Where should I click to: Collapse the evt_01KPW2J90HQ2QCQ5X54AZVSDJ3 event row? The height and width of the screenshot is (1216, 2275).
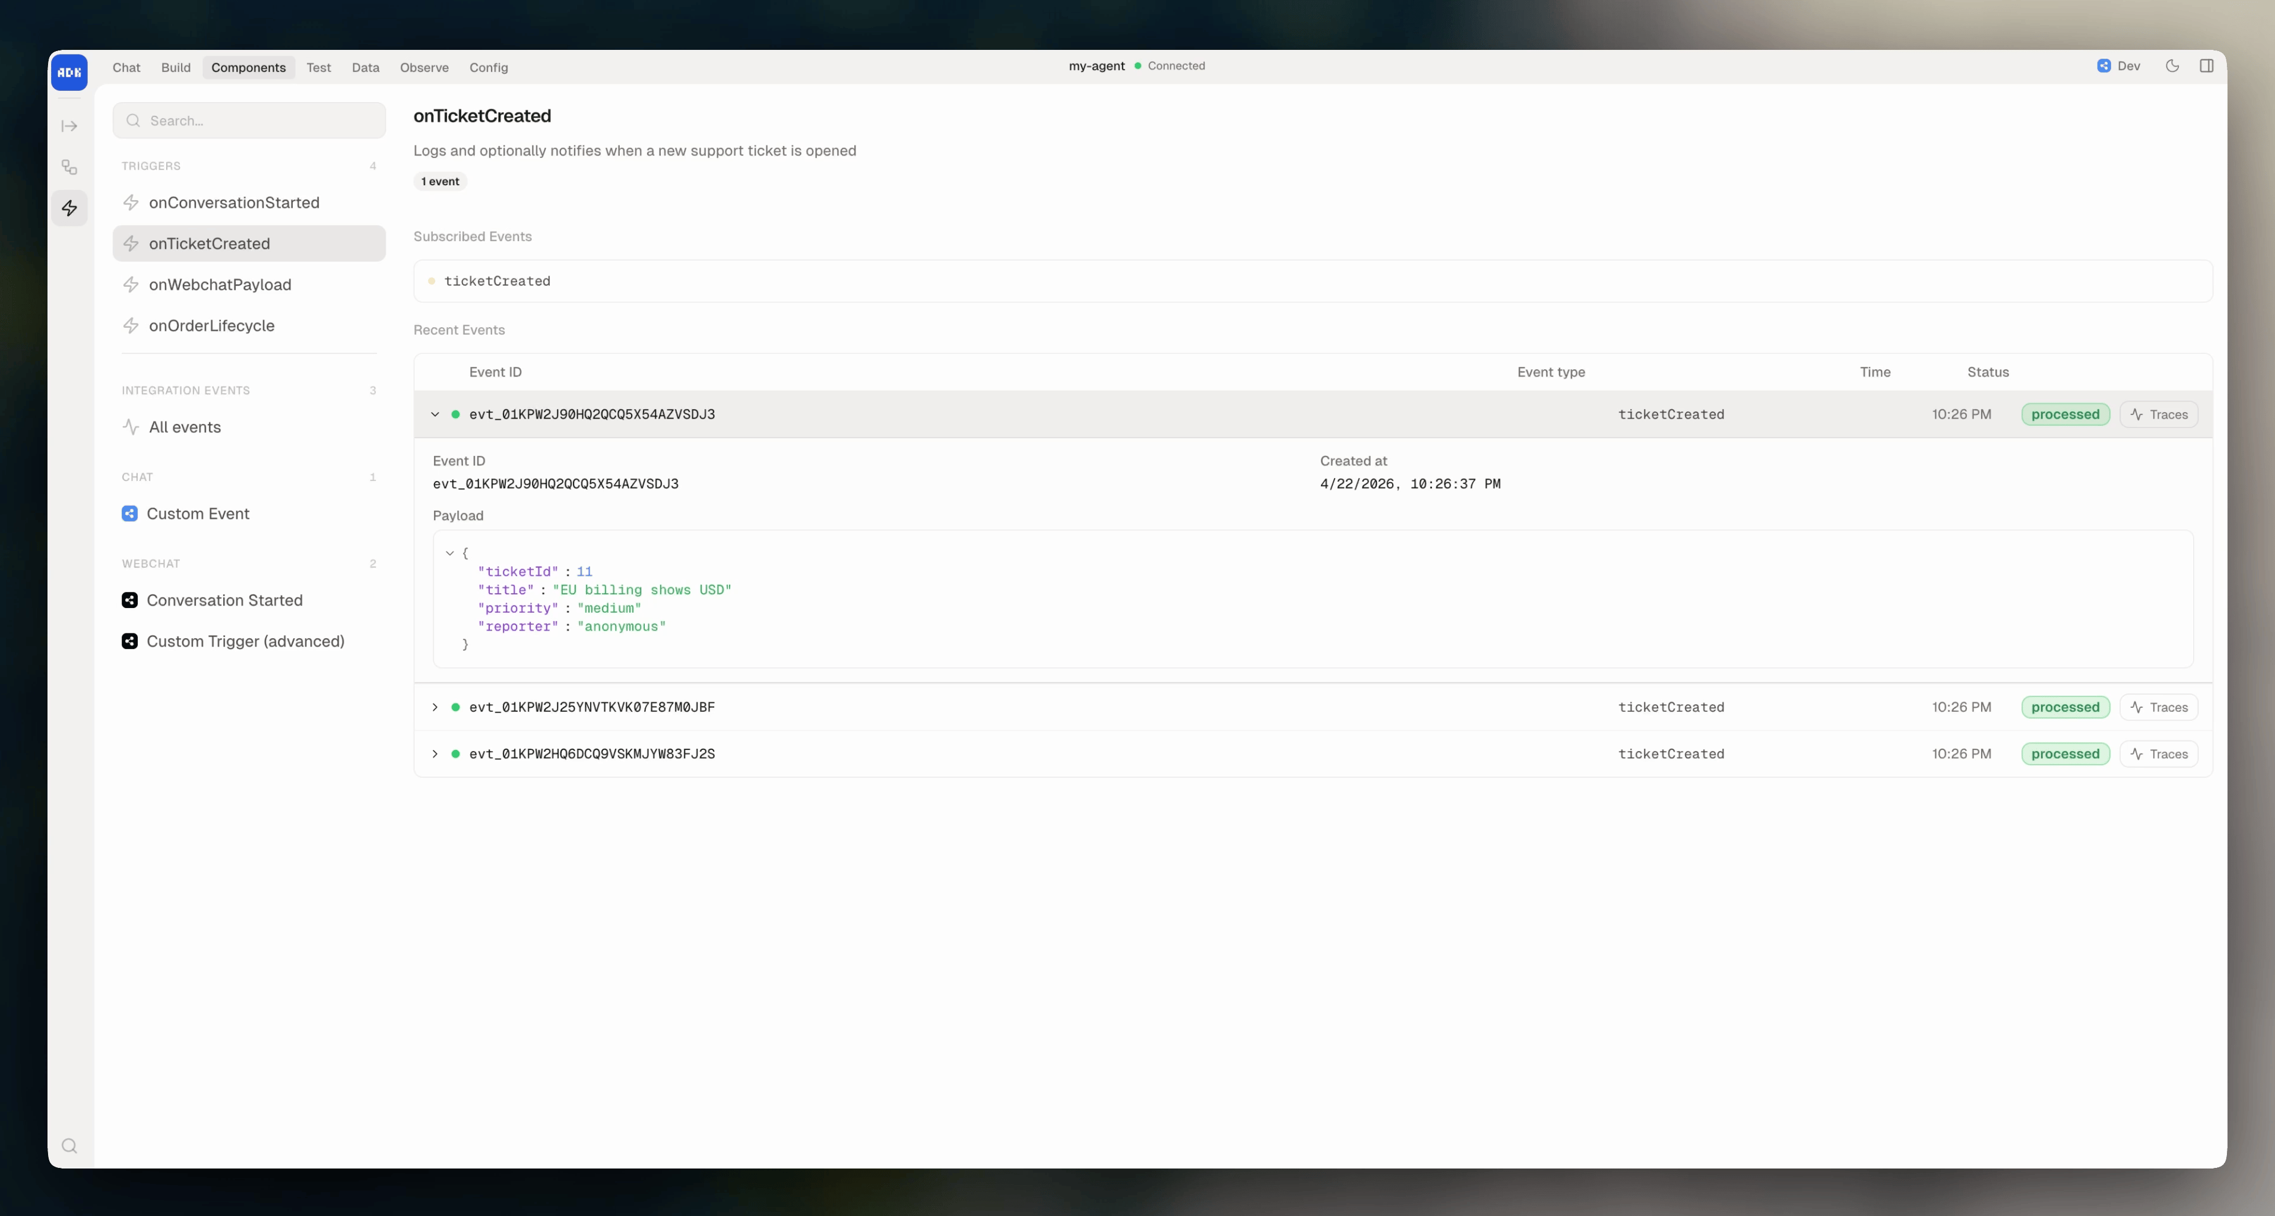(x=435, y=414)
